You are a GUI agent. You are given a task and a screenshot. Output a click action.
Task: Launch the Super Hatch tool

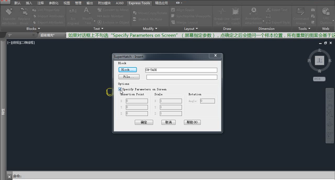tap(236, 16)
